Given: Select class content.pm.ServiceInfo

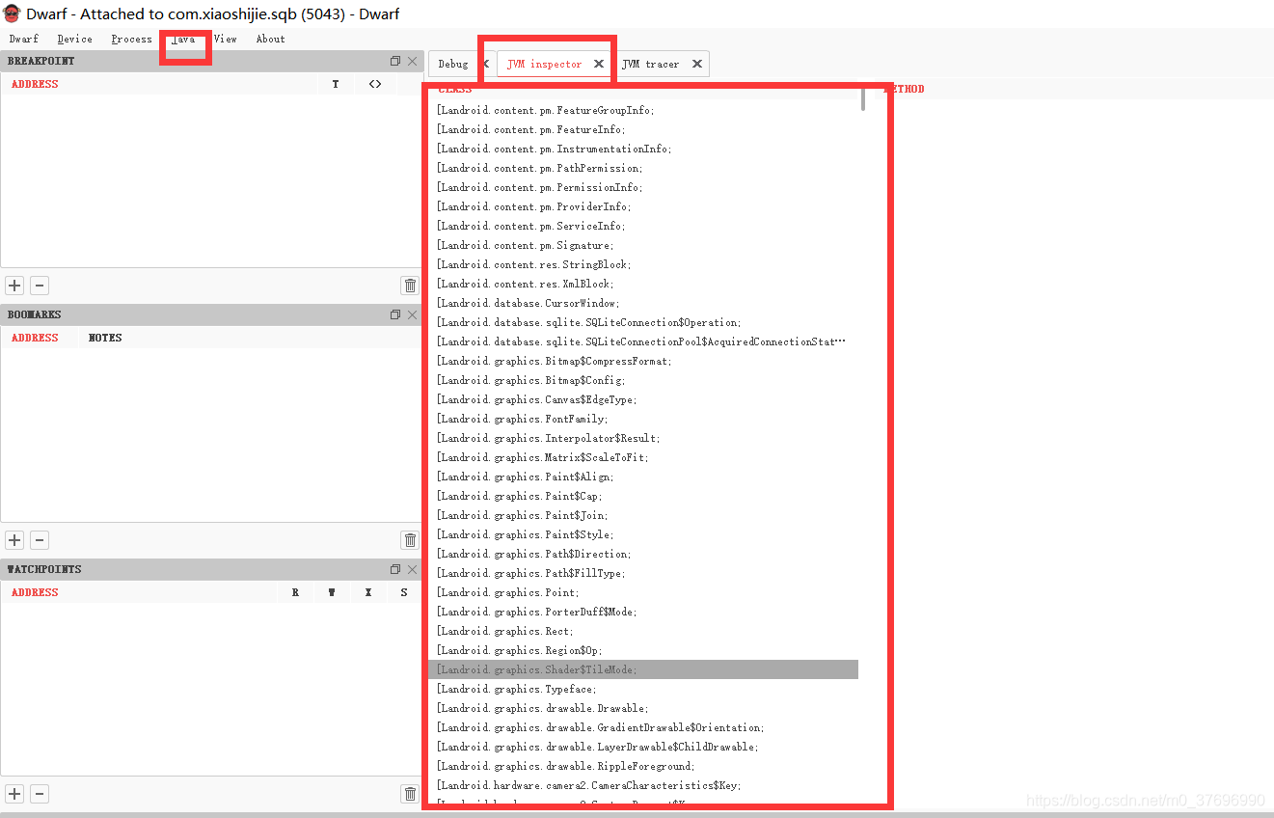Looking at the screenshot, I should pyautogui.click(x=643, y=226).
